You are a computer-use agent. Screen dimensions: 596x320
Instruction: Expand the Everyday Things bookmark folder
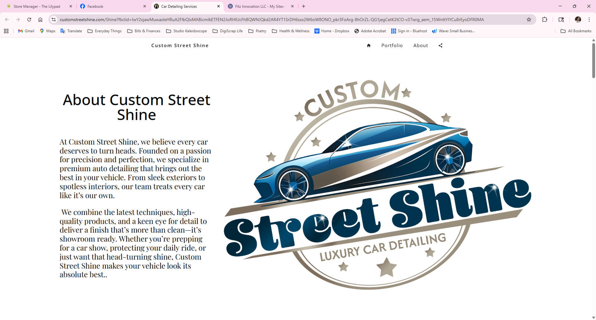click(104, 31)
